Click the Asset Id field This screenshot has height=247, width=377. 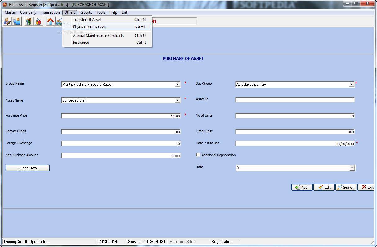(x=295, y=100)
